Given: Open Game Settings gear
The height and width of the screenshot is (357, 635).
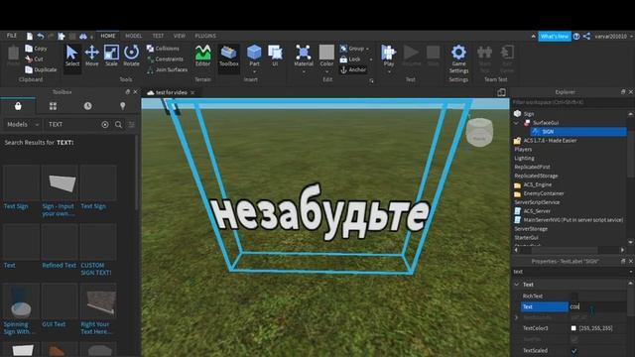Looking at the screenshot, I should tap(458, 53).
